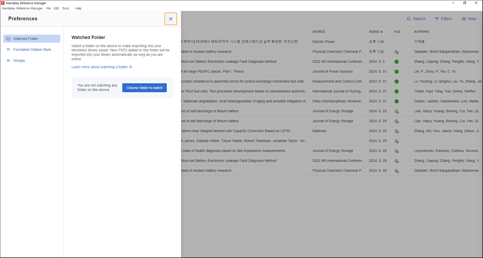The image size is (483, 258).
Task: Select the 'PEM fuel cells: Test procedure development' title
Action: (245, 91)
